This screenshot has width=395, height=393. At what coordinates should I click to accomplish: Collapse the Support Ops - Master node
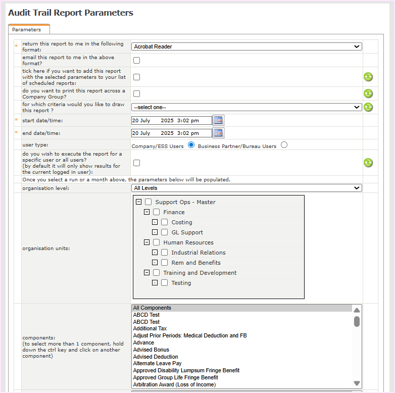pyautogui.click(x=138, y=202)
